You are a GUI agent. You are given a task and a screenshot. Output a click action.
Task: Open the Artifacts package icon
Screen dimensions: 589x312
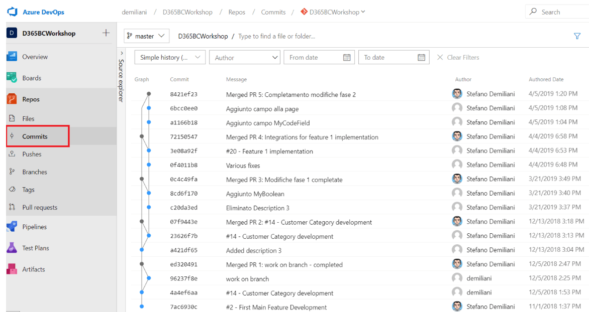click(12, 269)
